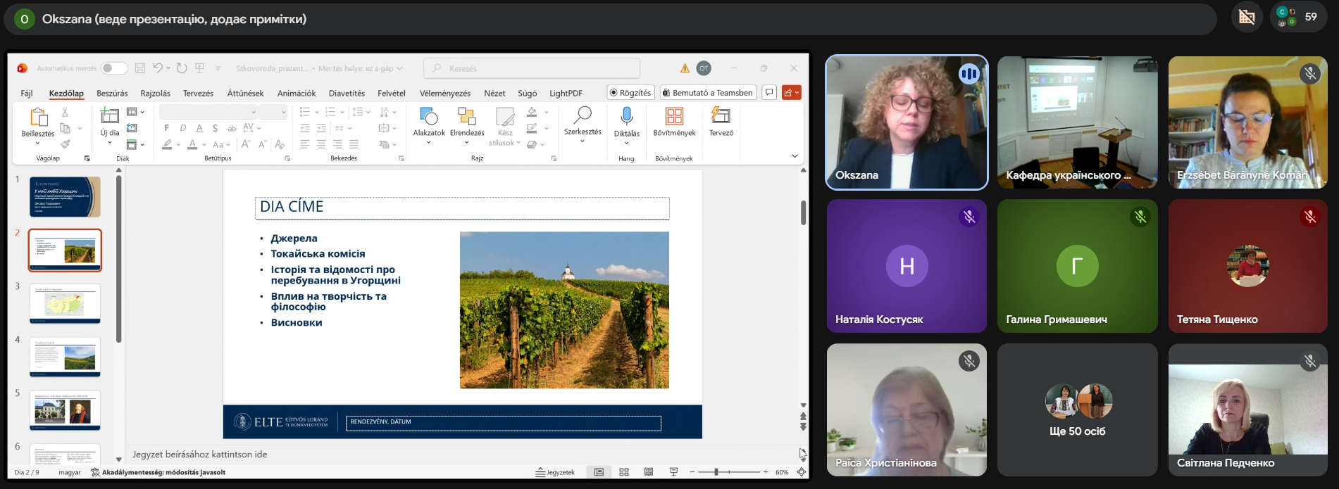Toggle the Rögzítés record button
This screenshot has height=489, width=1339.
(630, 93)
